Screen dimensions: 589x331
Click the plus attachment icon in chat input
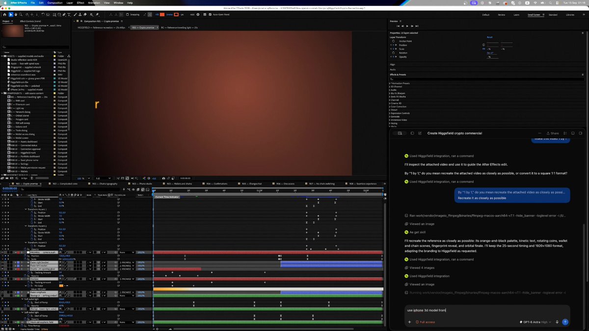(409, 322)
